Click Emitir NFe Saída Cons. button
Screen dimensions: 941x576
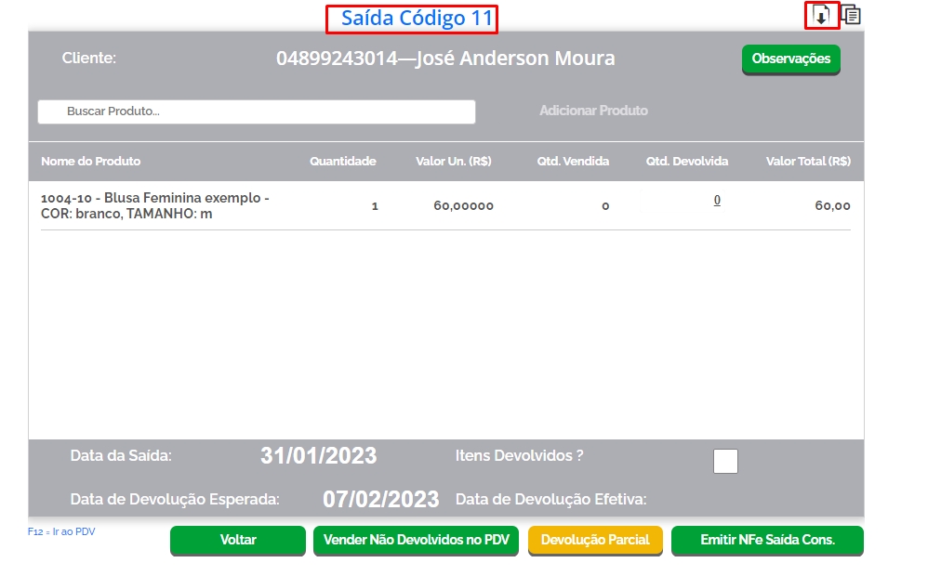coord(767,540)
